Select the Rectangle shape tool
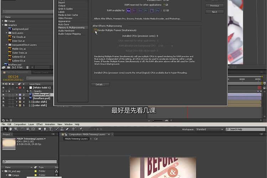The width and height of the screenshot is (267, 178). (x=40, y=129)
